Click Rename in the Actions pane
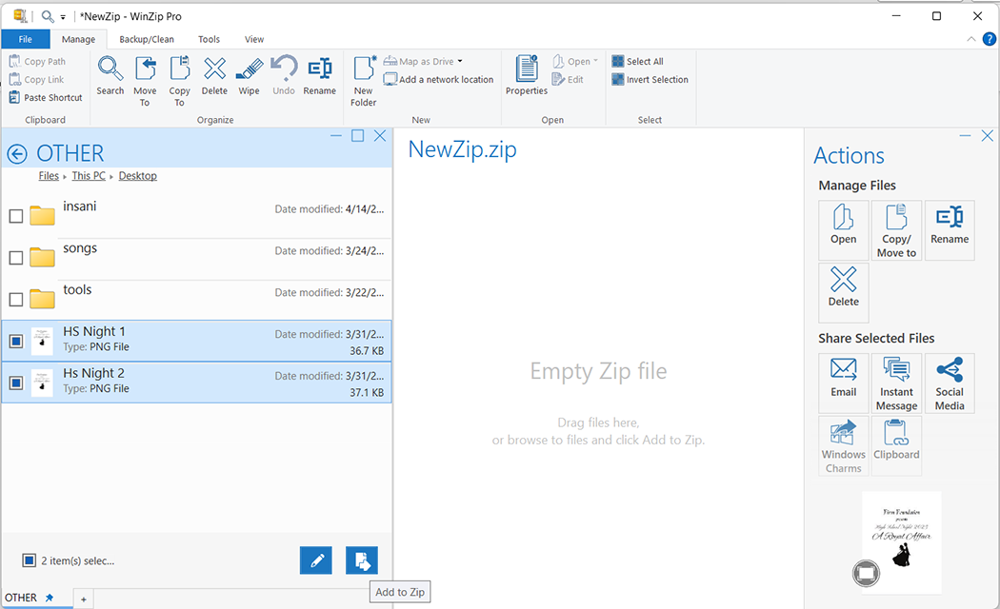Screen dimensions: 1000x609 coord(950,230)
